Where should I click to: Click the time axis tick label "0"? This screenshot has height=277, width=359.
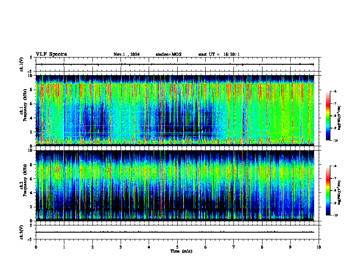[x=36, y=247]
